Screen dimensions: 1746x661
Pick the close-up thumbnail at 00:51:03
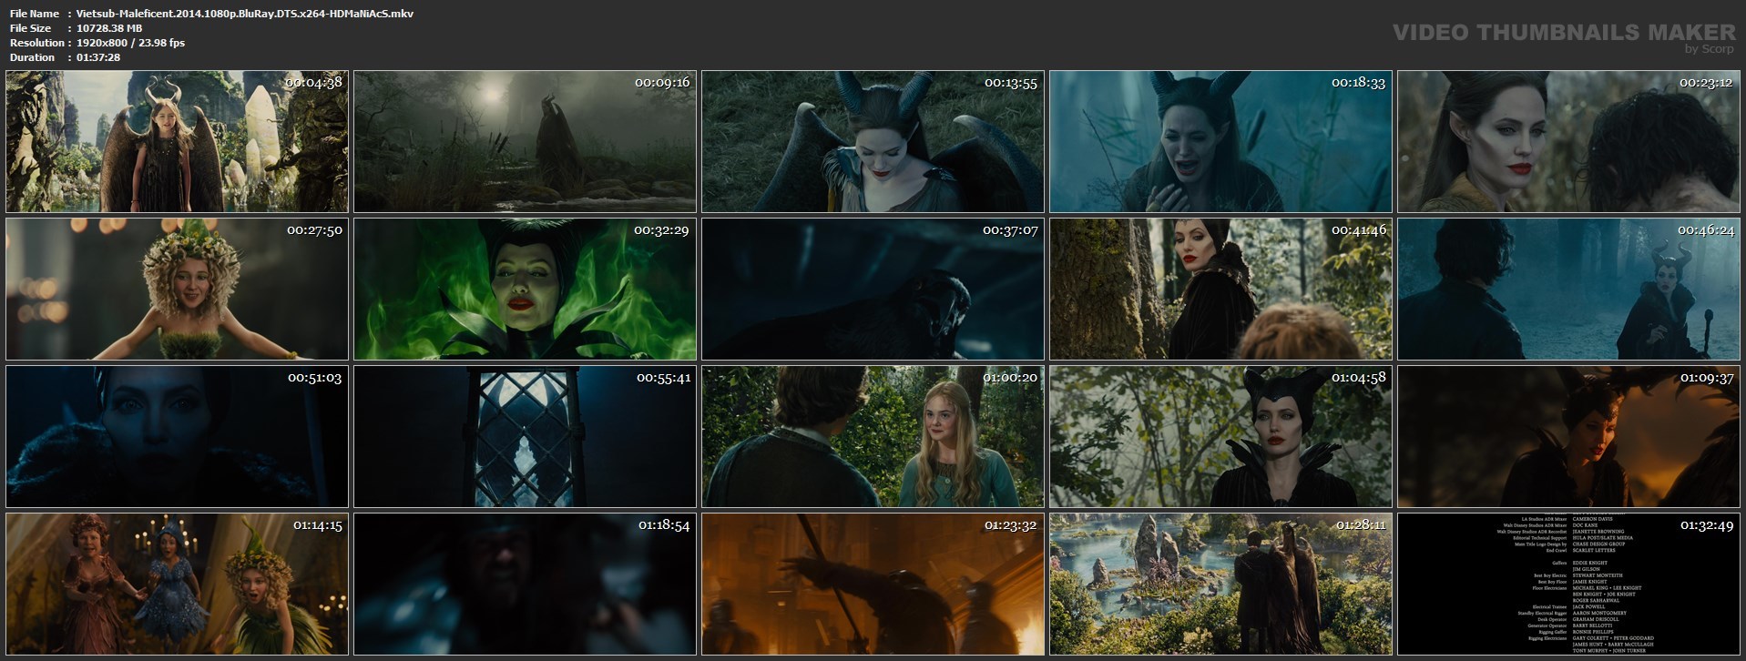click(177, 436)
